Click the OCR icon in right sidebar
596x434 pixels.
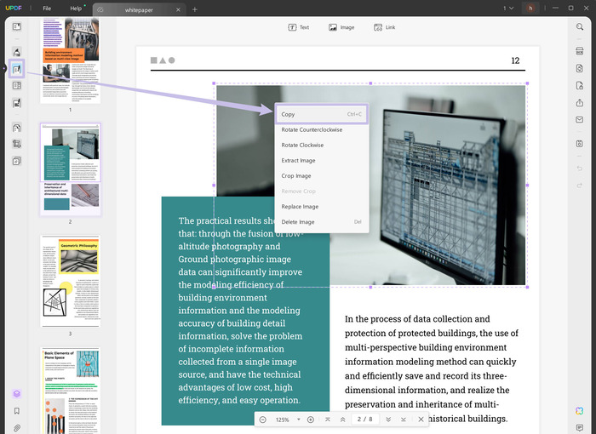(579, 52)
